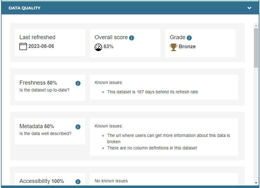Select the Bronze grade label
This screenshot has width=260, height=188.
pyautogui.click(x=187, y=46)
